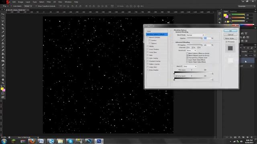
Task: Click the Photoshop taskbar icon
Action: tap(99, 141)
